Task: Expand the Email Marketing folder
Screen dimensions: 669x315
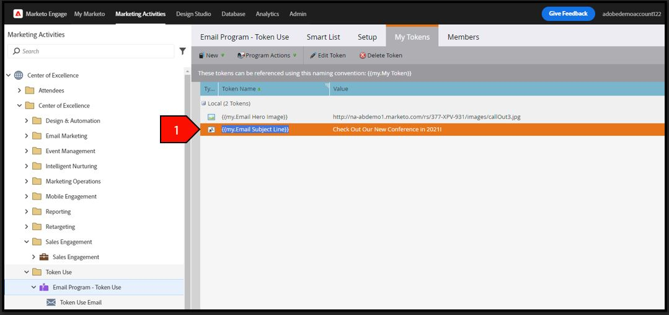Action: pos(27,136)
